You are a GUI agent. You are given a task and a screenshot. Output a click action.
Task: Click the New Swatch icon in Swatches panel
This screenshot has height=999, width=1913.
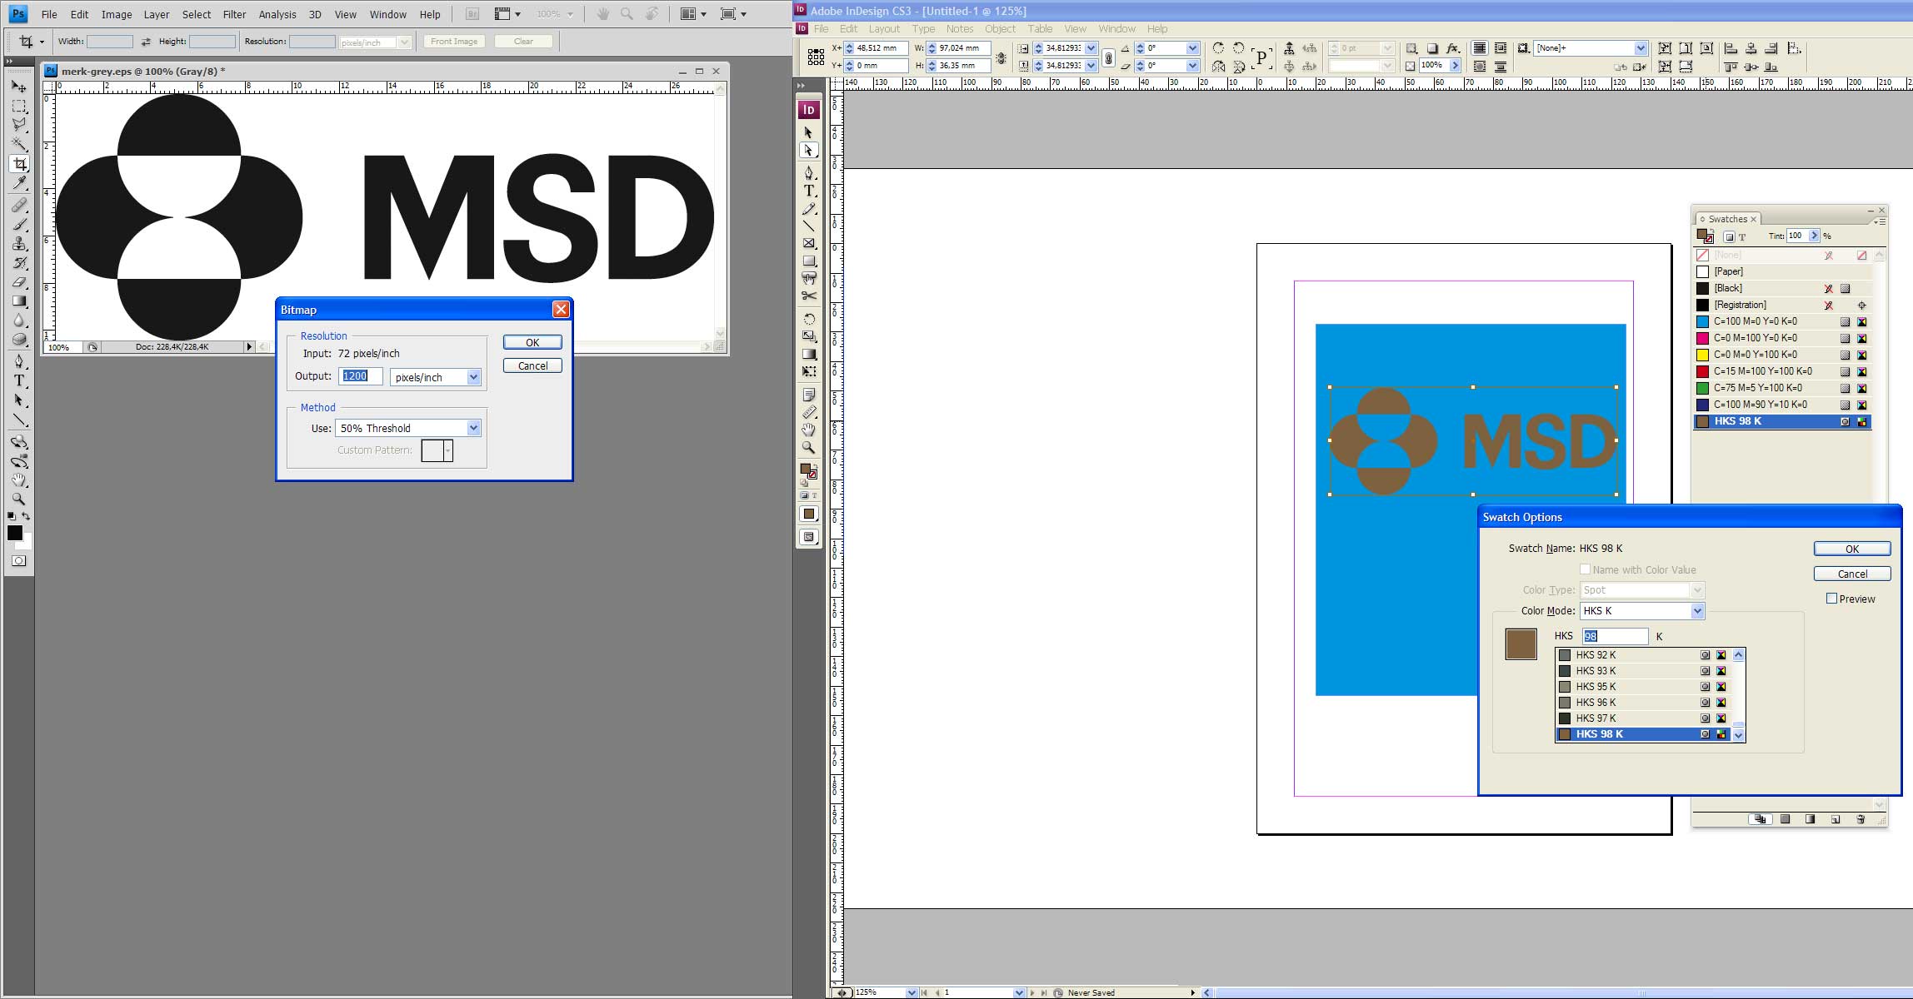click(1836, 819)
